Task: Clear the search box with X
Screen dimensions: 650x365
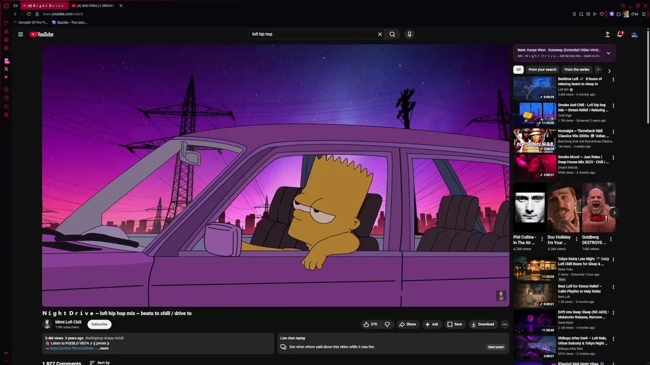Action: pyautogui.click(x=380, y=34)
